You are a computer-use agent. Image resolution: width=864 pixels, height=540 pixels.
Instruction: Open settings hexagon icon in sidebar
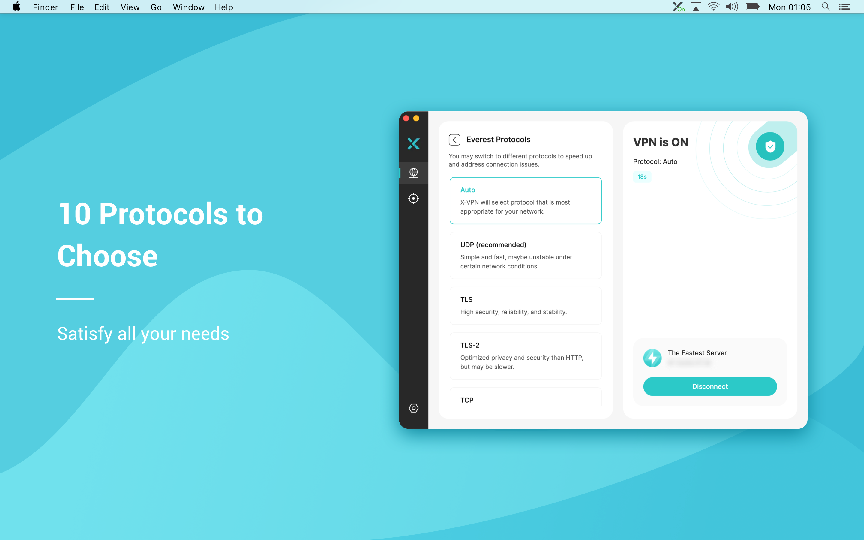tap(413, 408)
